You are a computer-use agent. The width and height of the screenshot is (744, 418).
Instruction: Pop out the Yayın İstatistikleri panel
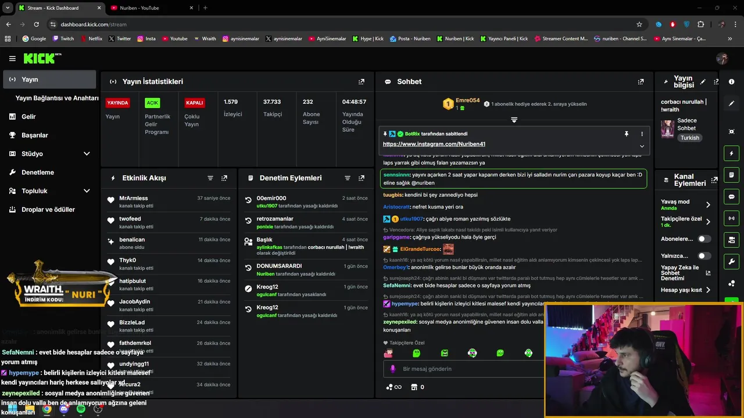point(362,82)
